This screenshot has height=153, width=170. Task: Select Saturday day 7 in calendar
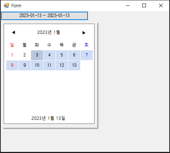click(x=86, y=55)
